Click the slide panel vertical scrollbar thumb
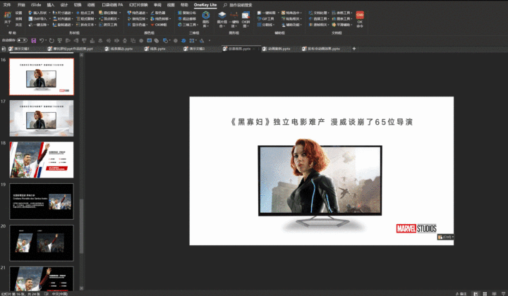Viewport: 508px width, 296px height. pyautogui.click(x=81, y=226)
